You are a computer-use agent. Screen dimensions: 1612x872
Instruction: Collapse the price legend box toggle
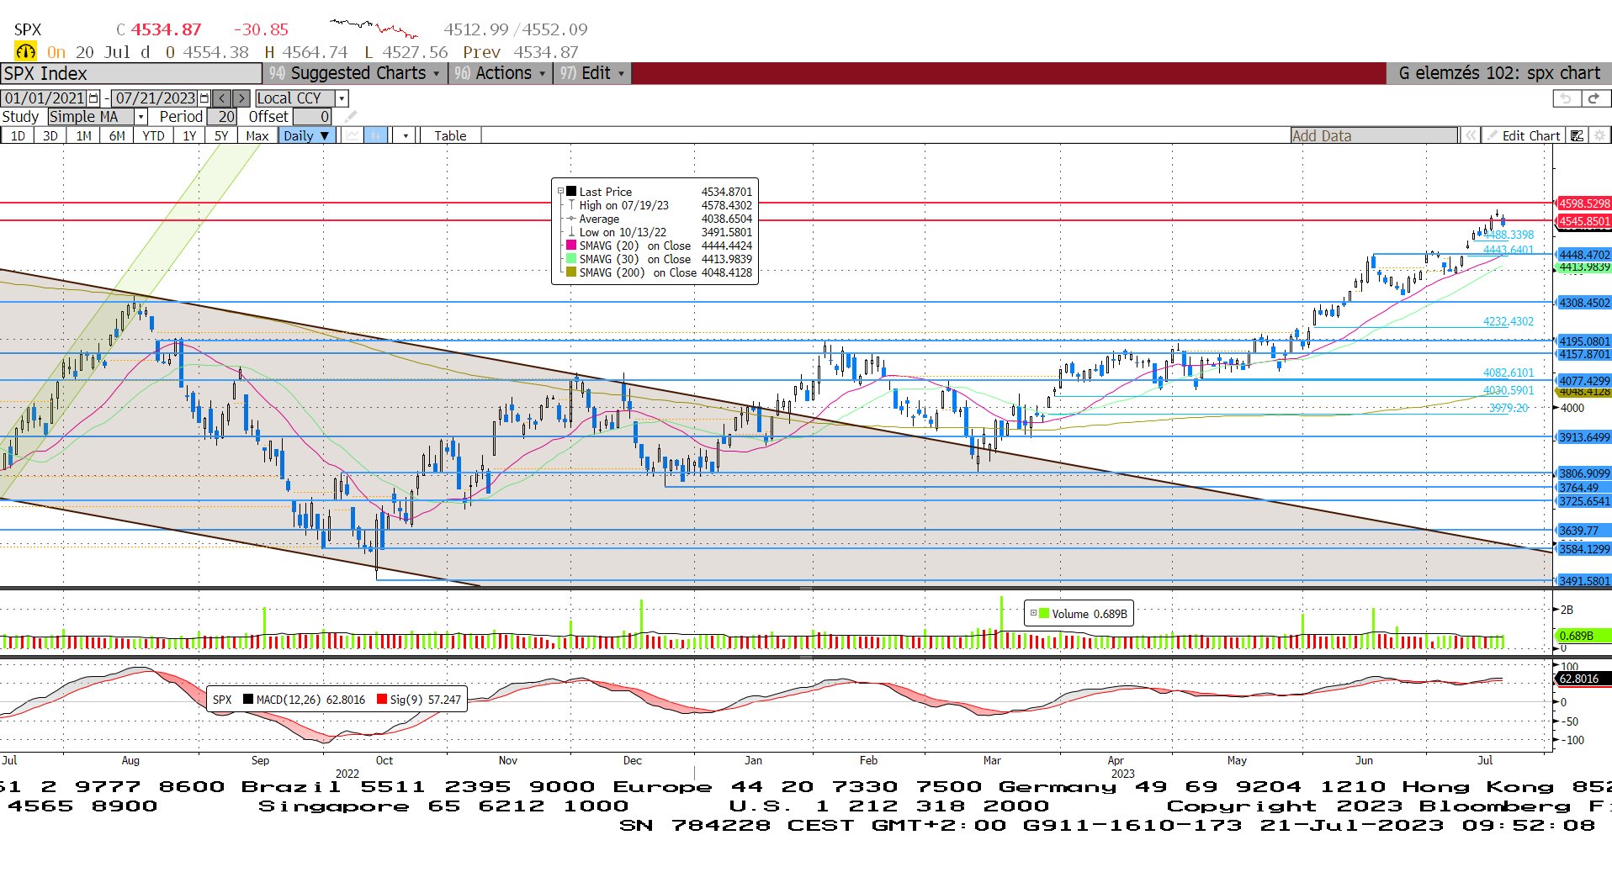(560, 192)
